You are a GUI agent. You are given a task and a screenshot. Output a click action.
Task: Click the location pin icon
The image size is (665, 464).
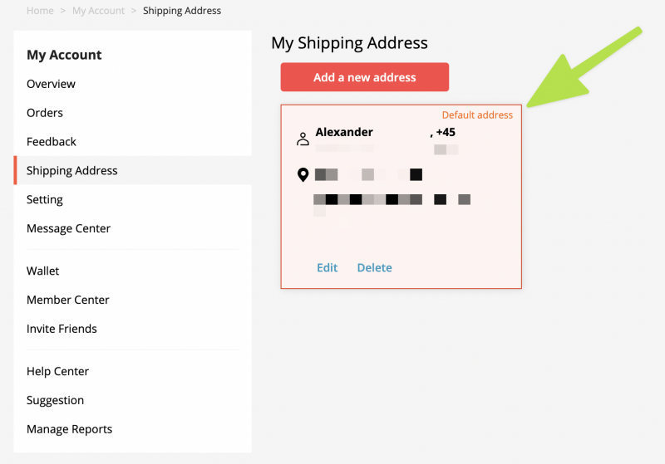pyautogui.click(x=303, y=174)
